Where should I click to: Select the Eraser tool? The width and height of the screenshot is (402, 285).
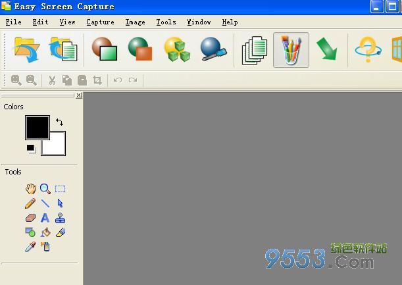pos(30,218)
